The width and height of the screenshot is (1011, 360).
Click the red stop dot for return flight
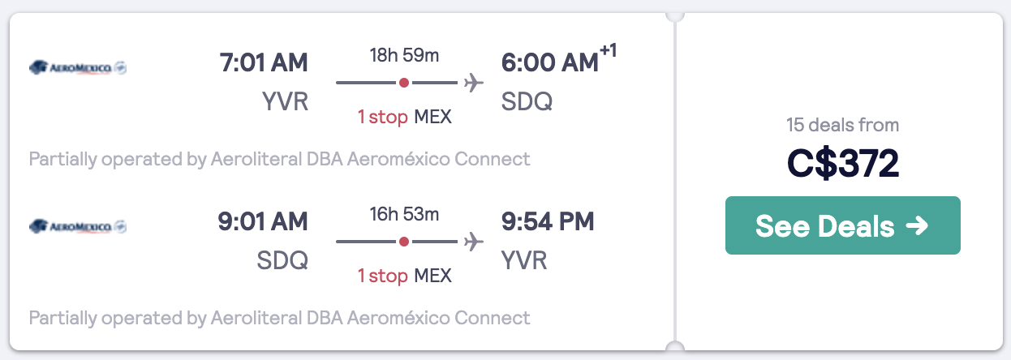[404, 242]
